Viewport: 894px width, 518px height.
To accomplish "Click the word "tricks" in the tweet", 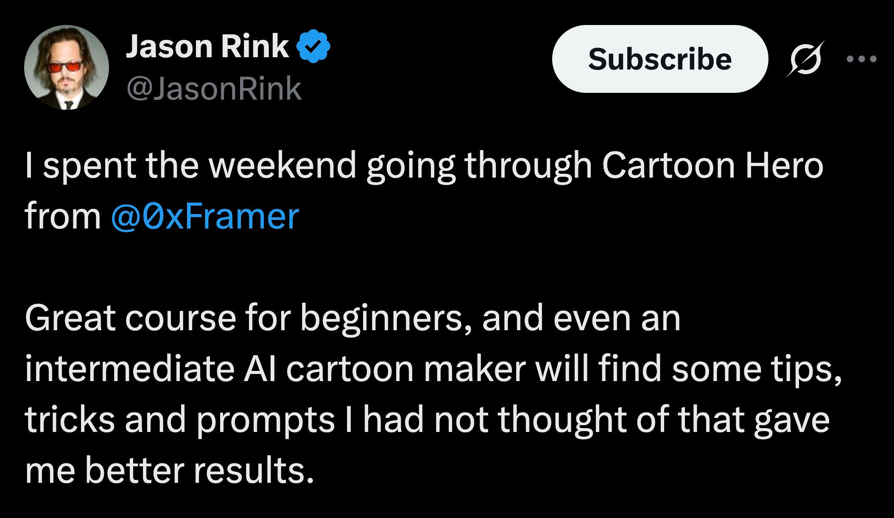I will (70, 420).
